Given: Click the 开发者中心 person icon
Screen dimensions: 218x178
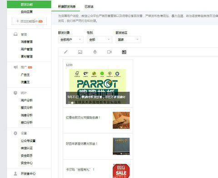Looking at the screenshot, I should [15, 173].
